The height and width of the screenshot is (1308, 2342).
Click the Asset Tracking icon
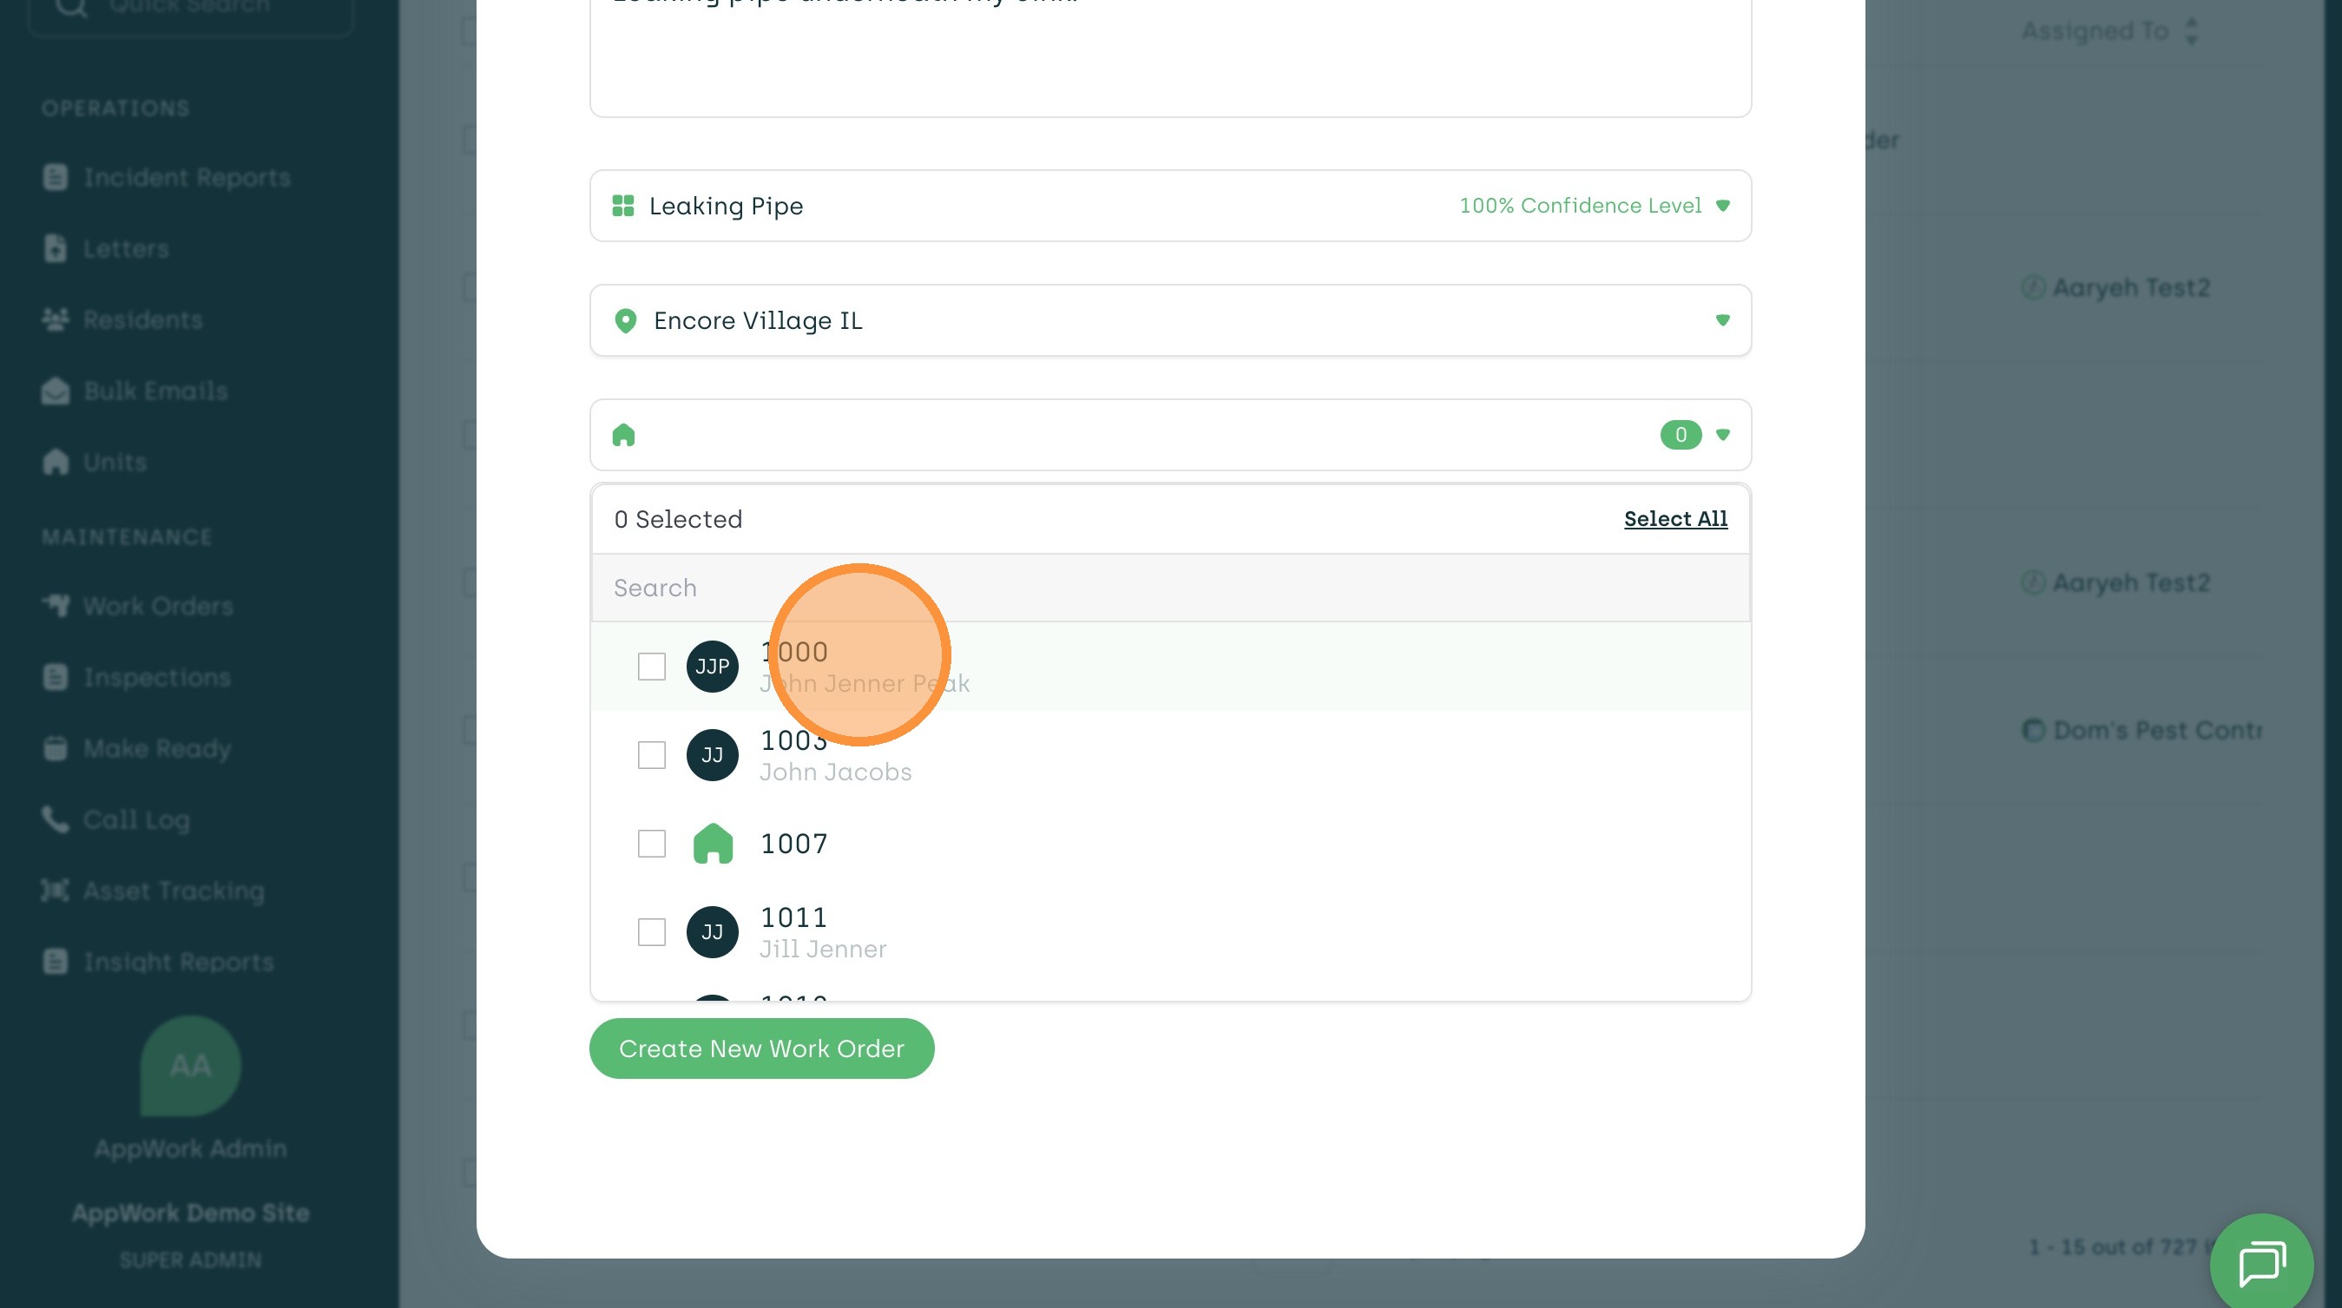click(x=56, y=891)
